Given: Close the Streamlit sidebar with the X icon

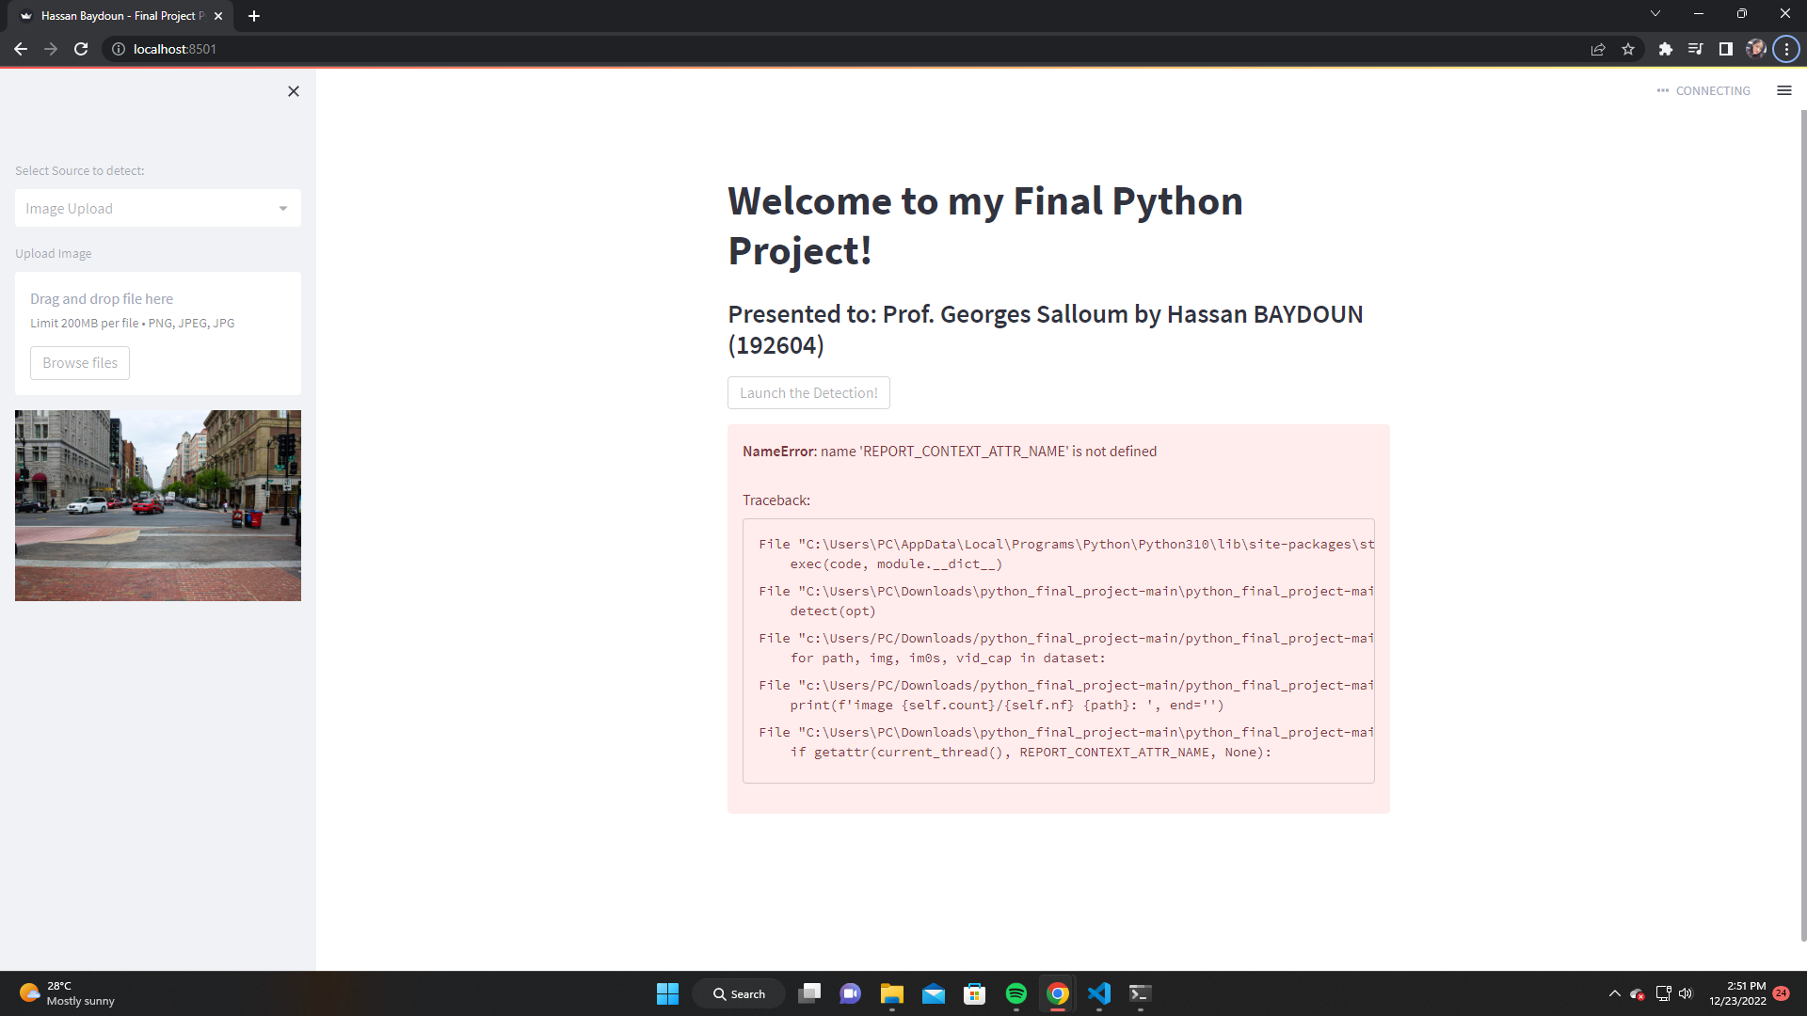Looking at the screenshot, I should [294, 91].
